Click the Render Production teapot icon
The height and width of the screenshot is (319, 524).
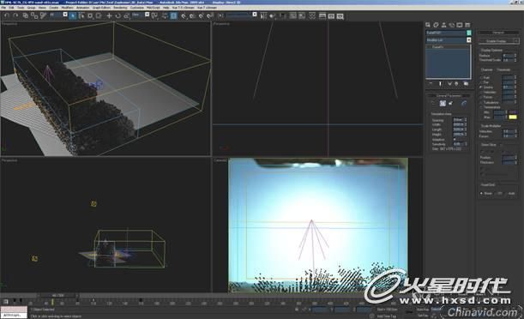[340, 16]
